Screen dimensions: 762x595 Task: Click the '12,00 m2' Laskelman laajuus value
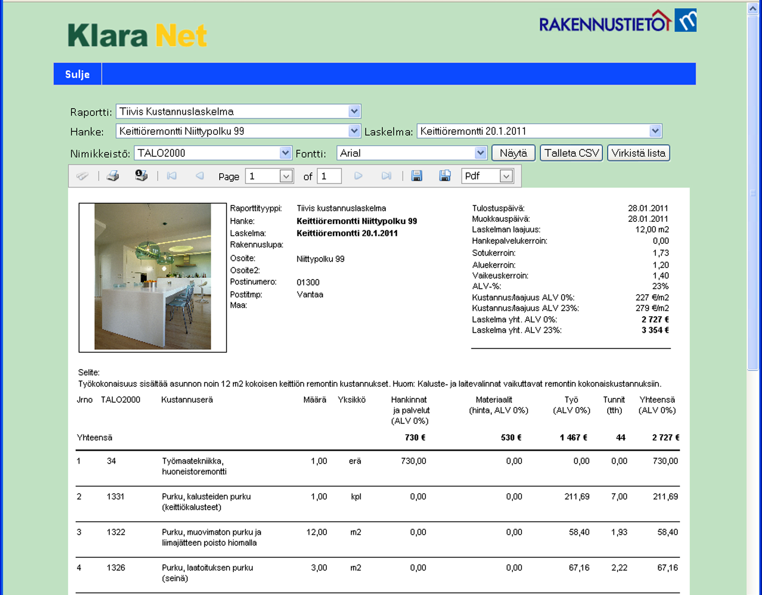[x=652, y=229]
